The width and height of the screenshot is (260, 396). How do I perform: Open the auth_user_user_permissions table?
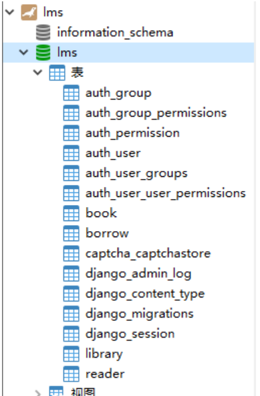coord(166,194)
